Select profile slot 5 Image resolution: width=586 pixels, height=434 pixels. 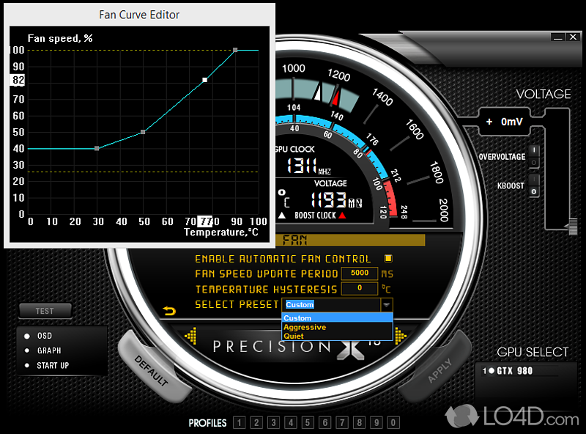click(x=308, y=423)
